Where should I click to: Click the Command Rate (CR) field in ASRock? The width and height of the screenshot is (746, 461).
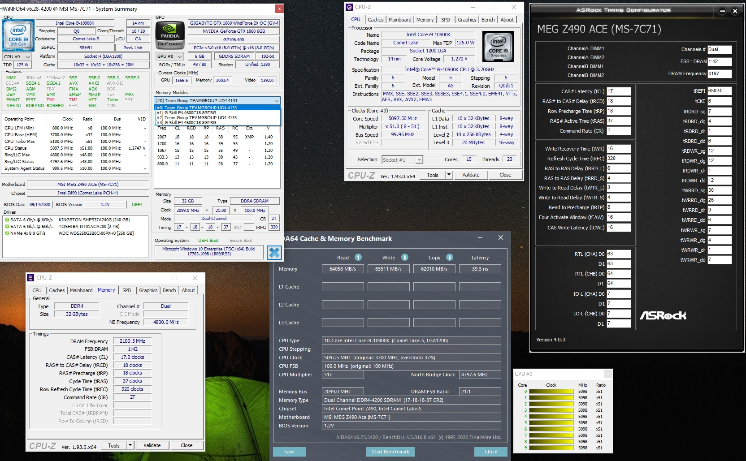click(619, 131)
